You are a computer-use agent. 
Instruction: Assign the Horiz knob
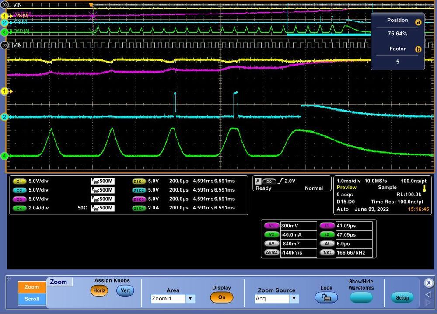click(99, 290)
